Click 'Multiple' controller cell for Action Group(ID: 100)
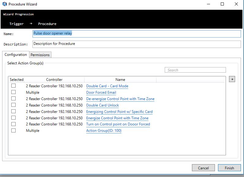The width and height of the screenshot is (244, 177). (33, 131)
